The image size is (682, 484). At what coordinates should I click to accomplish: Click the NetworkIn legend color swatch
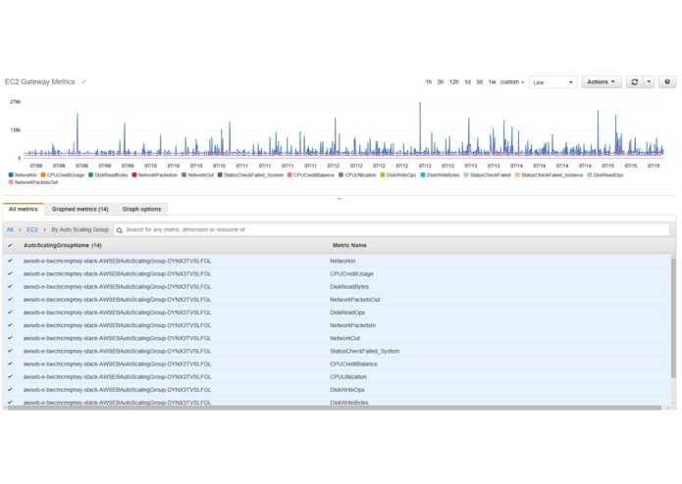pos(11,175)
